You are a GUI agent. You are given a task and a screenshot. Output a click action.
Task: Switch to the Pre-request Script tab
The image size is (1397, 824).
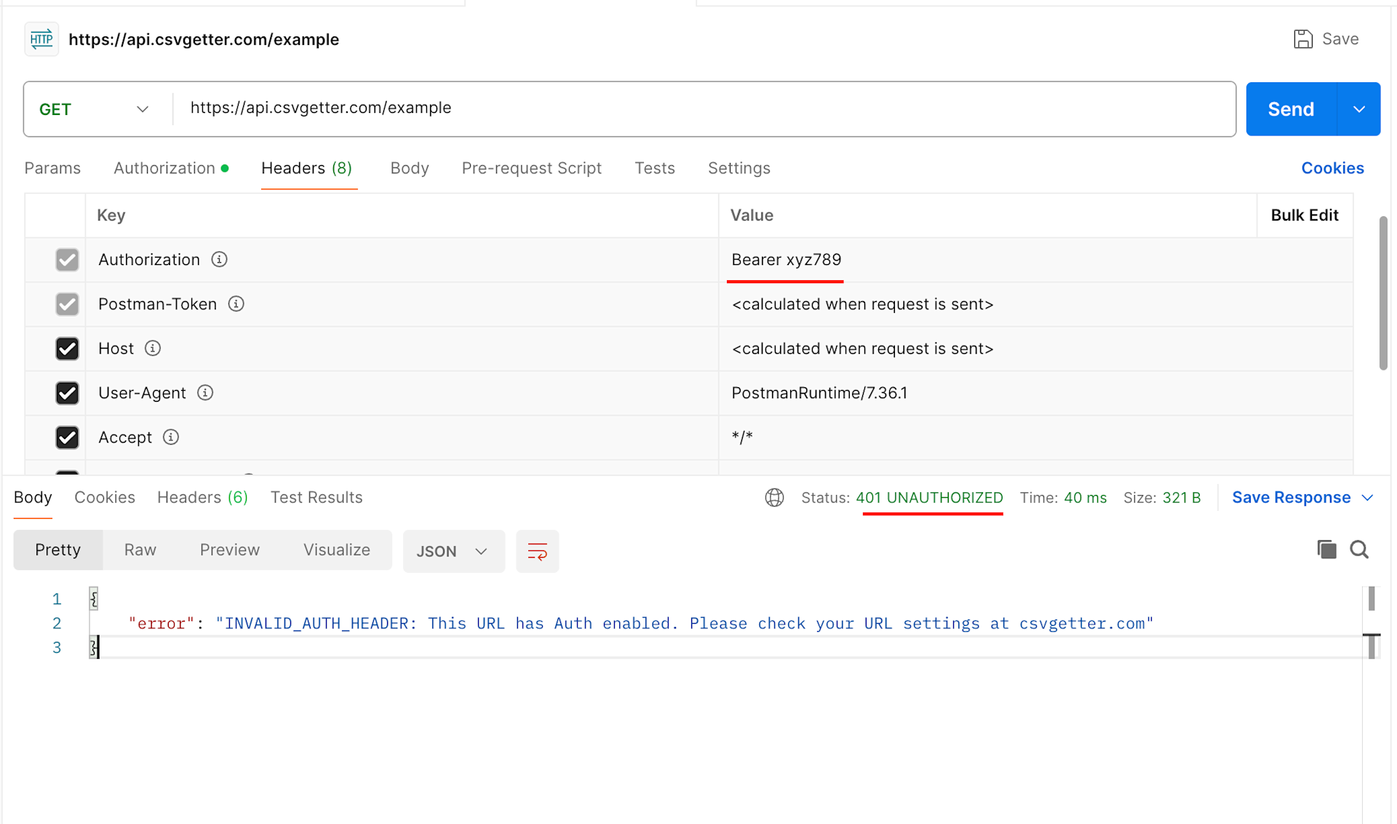[x=531, y=168]
